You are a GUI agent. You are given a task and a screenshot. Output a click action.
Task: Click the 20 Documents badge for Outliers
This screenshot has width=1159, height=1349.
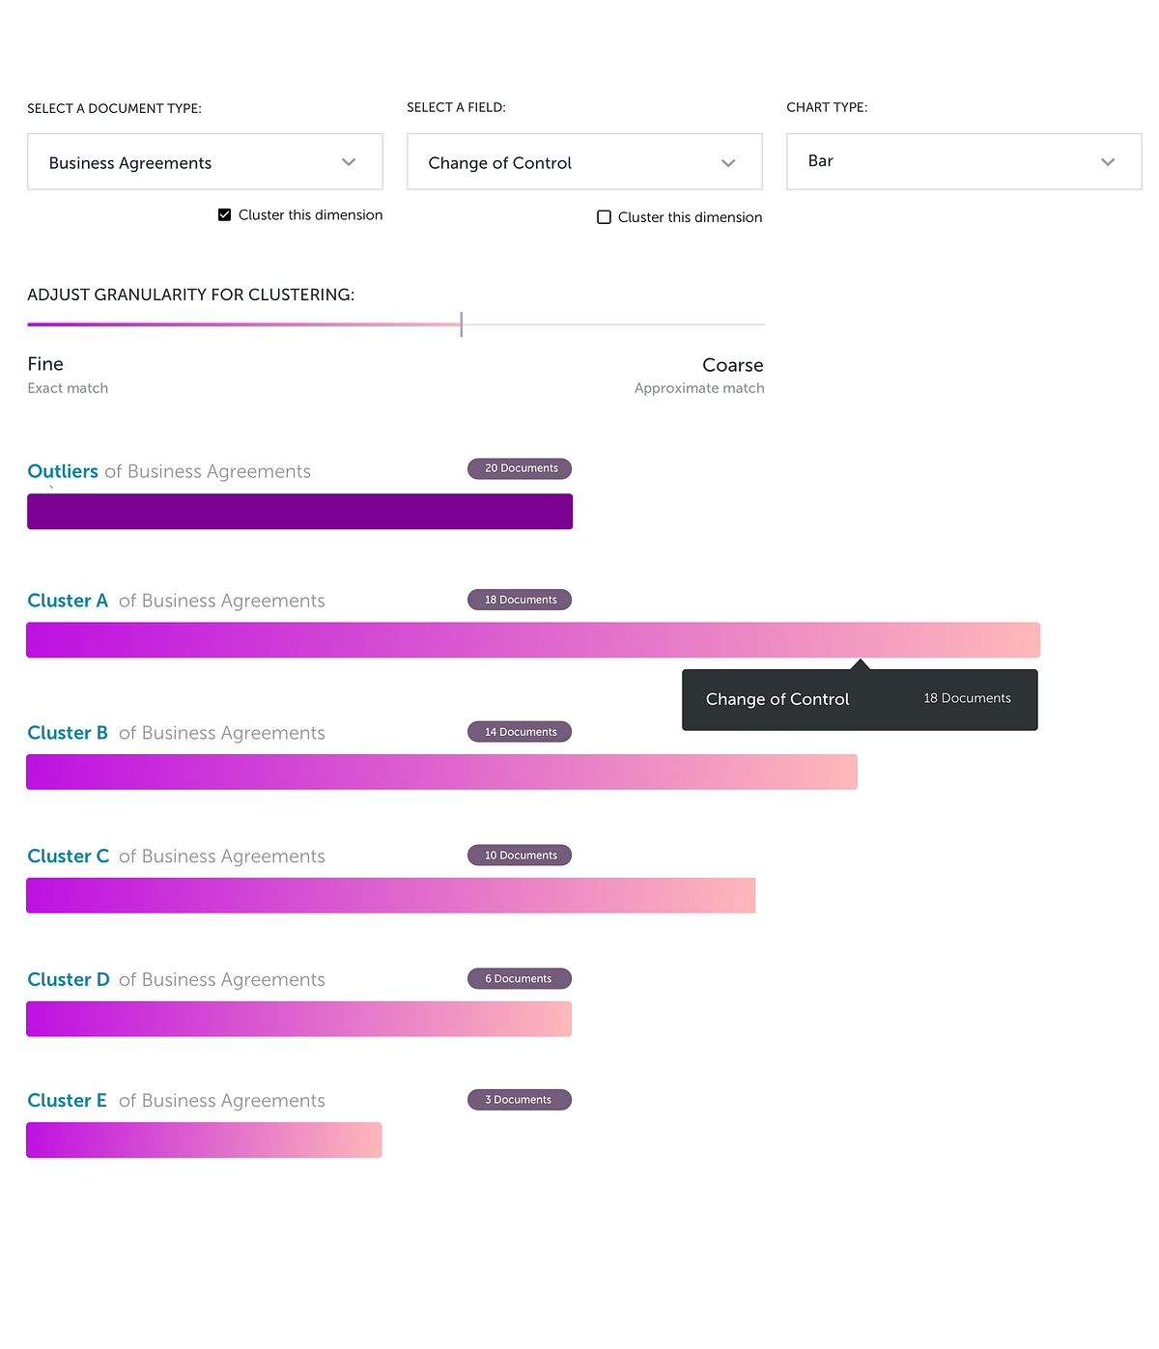tap(520, 468)
